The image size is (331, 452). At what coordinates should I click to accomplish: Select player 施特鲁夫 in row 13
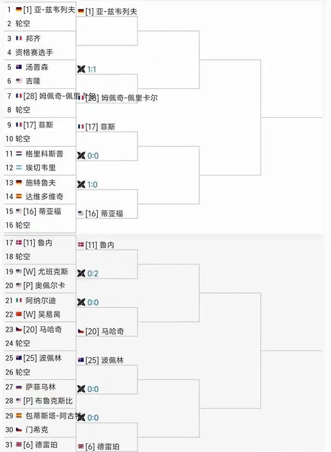coord(40,182)
